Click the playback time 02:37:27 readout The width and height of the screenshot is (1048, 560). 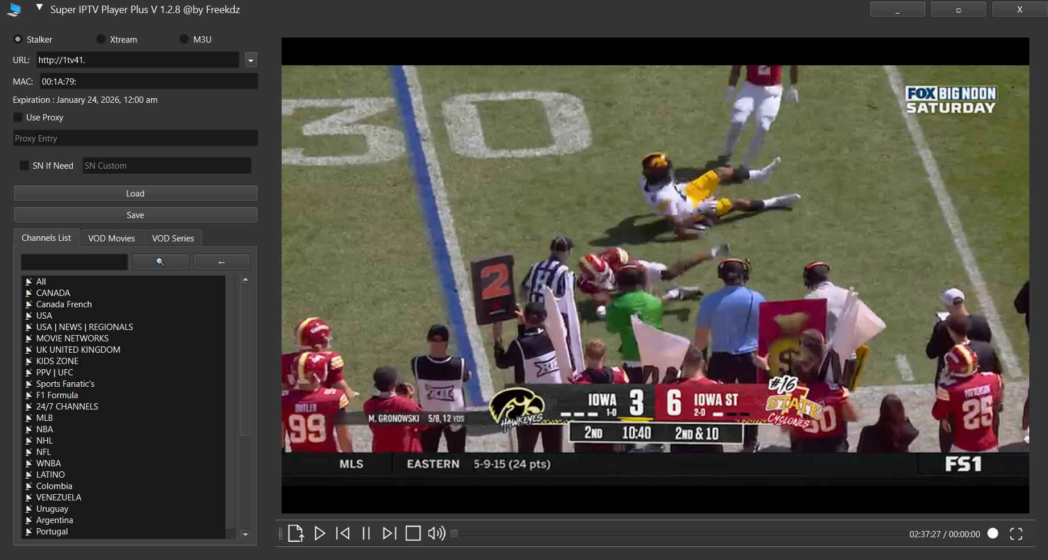point(925,534)
